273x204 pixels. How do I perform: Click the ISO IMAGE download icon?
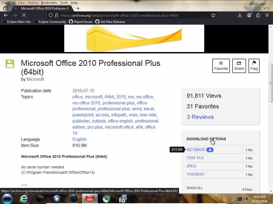[x=210, y=150]
